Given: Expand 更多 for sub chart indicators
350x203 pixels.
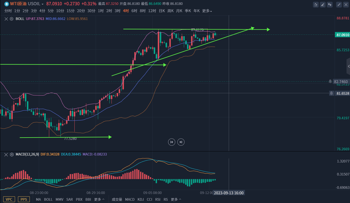Looking at the screenshot, I should (x=176, y=200).
